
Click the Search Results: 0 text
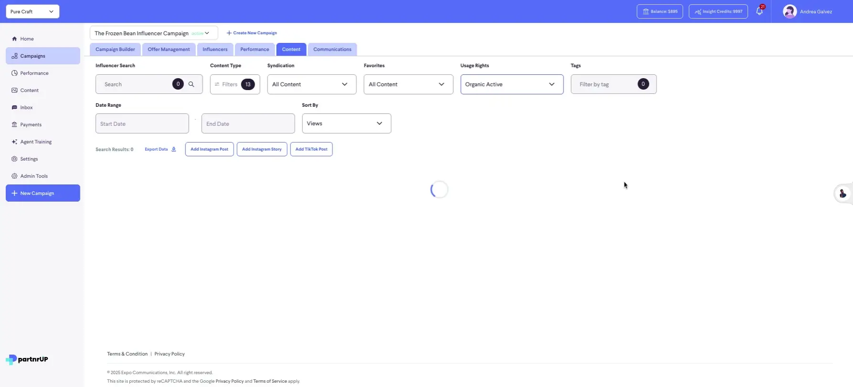pos(115,150)
